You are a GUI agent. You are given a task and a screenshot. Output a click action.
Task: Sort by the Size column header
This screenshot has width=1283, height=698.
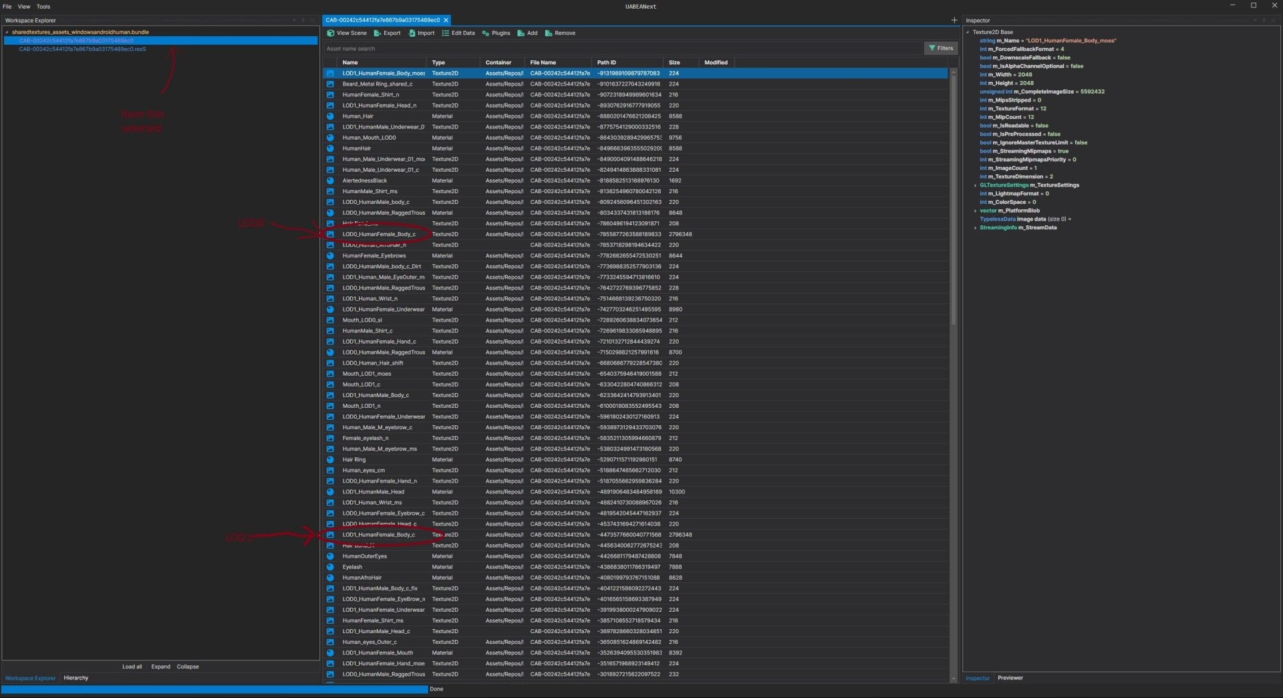[682, 62]
